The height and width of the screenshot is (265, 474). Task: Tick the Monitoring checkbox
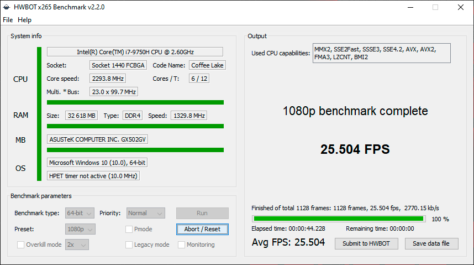point(181,245)
